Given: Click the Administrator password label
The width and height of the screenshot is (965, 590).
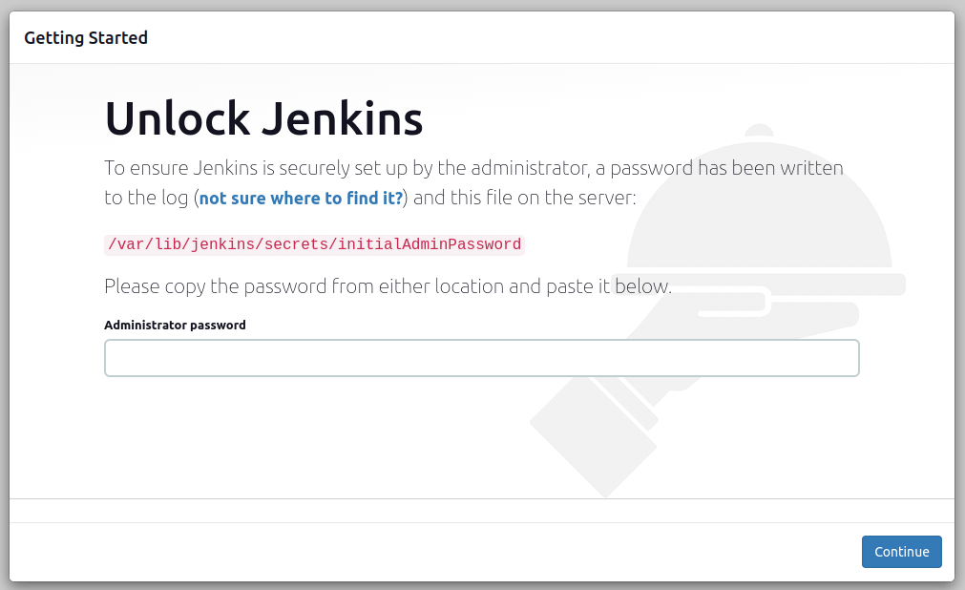Looking at the screenshot, I should coord(175,325).
